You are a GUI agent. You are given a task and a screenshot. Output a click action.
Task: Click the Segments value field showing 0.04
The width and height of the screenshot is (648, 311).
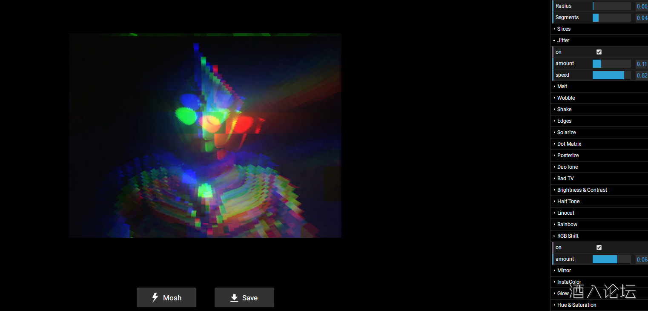[642, 18]
